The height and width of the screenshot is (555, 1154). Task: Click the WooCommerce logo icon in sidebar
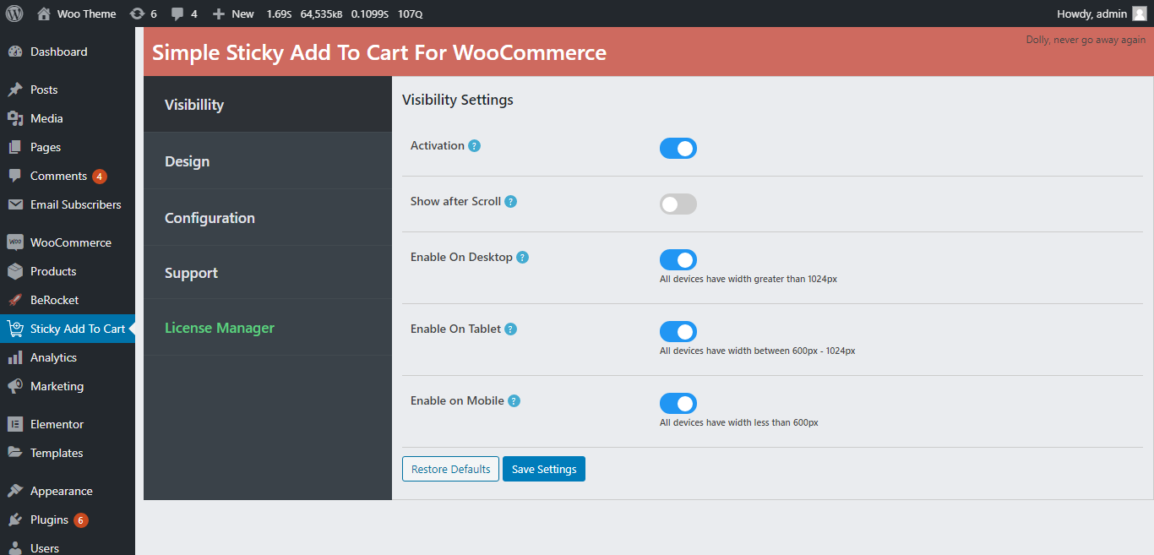[15, 242]
